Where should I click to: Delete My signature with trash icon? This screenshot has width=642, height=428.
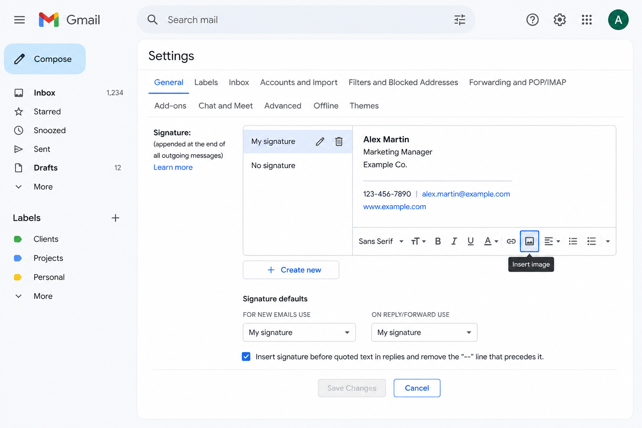pos(339,142)
